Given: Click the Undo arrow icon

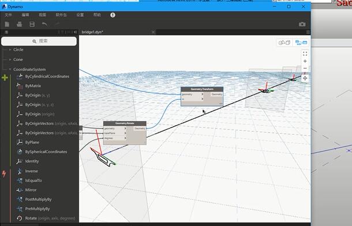Looking at the screenshot, I should tap(44, 24).
